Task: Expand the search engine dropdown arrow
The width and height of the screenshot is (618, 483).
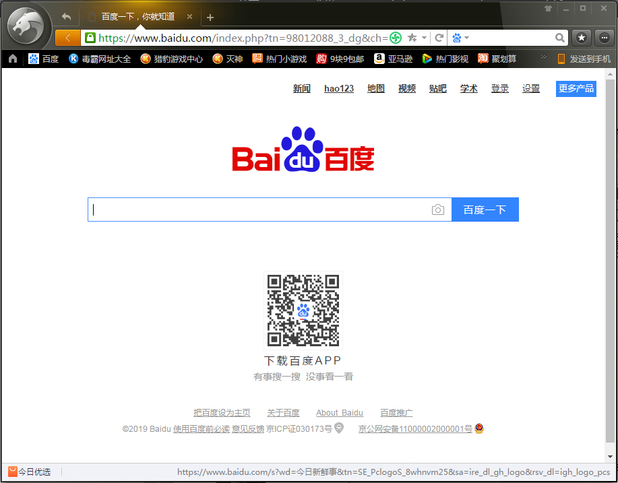Action: pyautogui.click(x=467, y=38)
